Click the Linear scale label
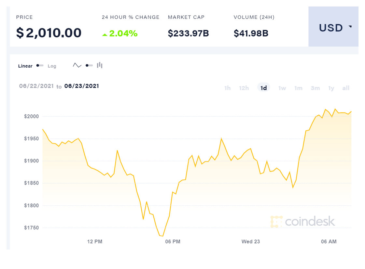The width and height of the screenshot is (365, 269). point(25,66)
